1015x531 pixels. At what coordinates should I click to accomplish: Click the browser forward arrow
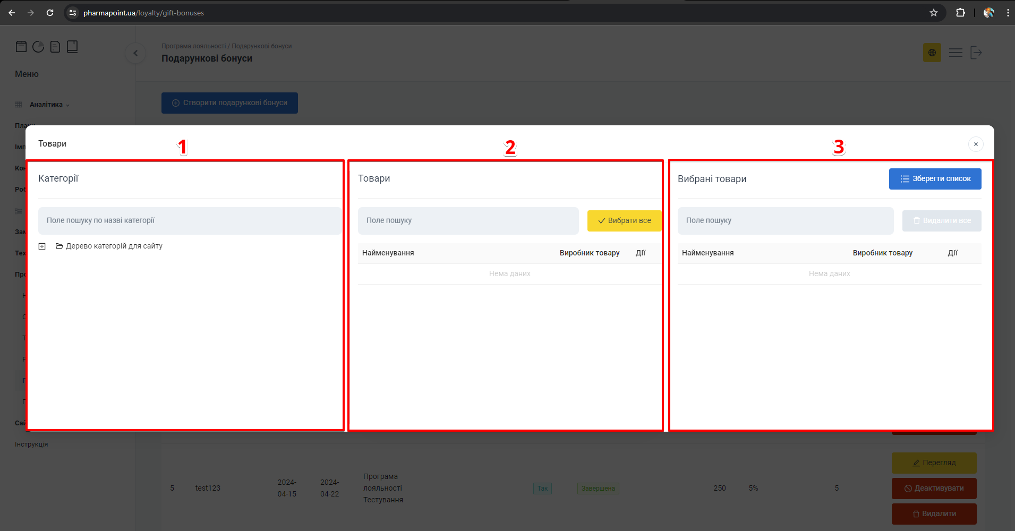click(31, 13)
